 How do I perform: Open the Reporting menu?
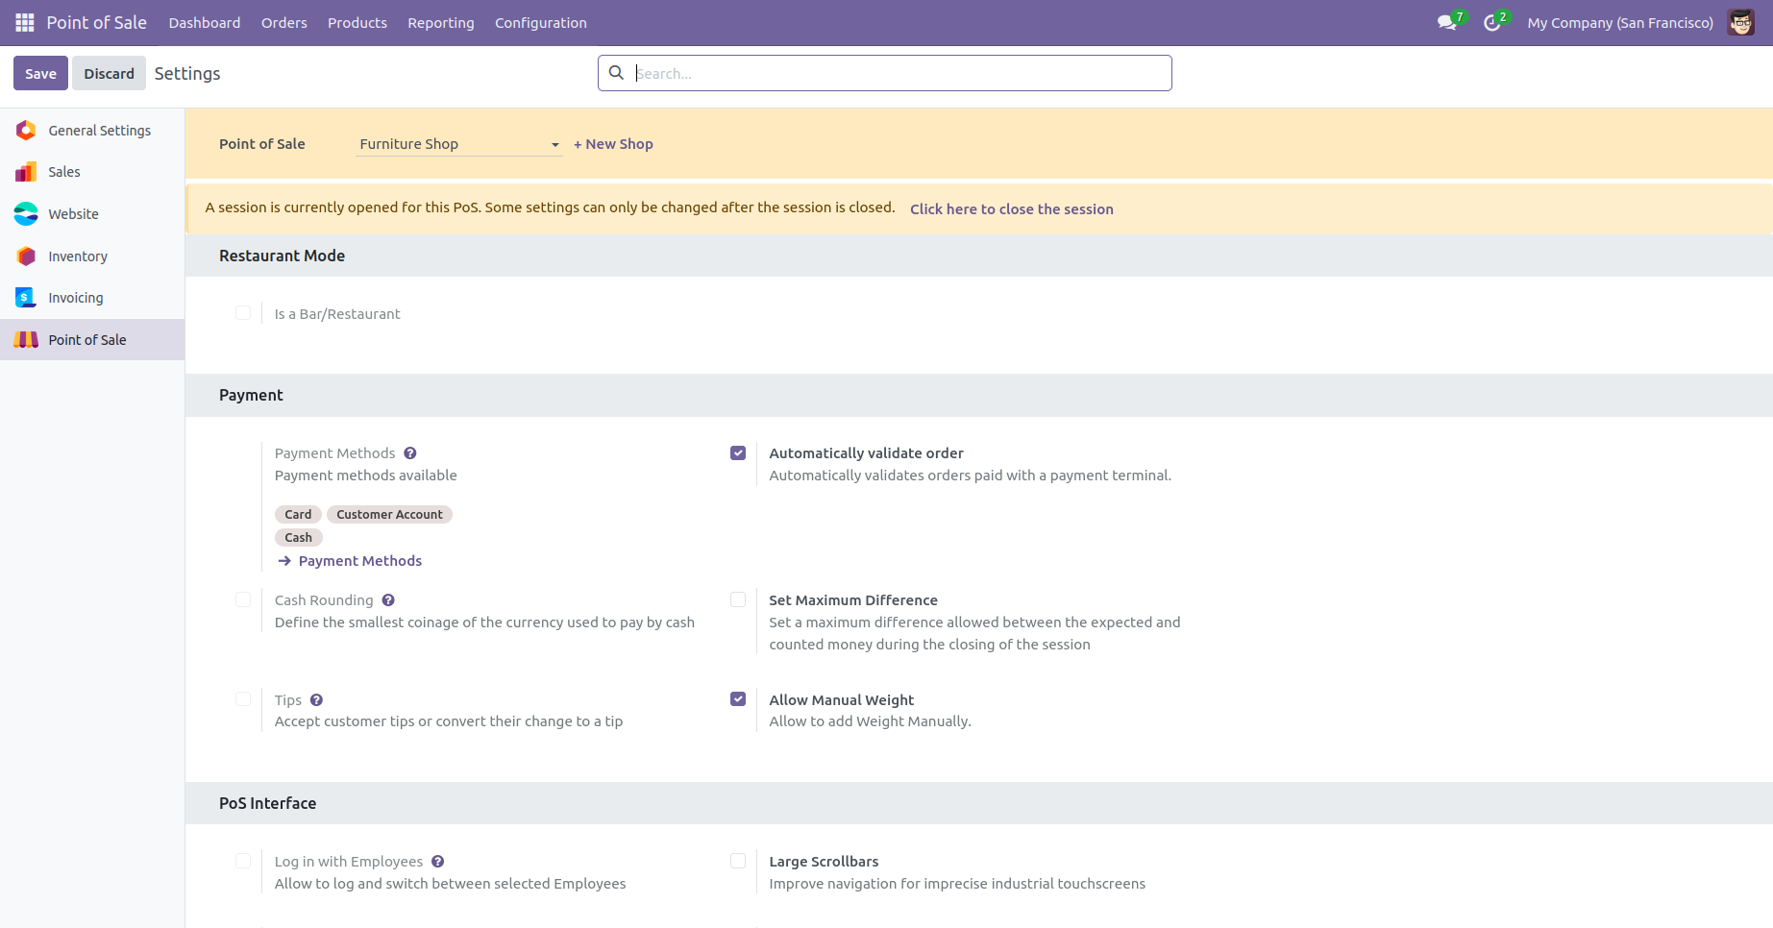click(x=440, y=22)
